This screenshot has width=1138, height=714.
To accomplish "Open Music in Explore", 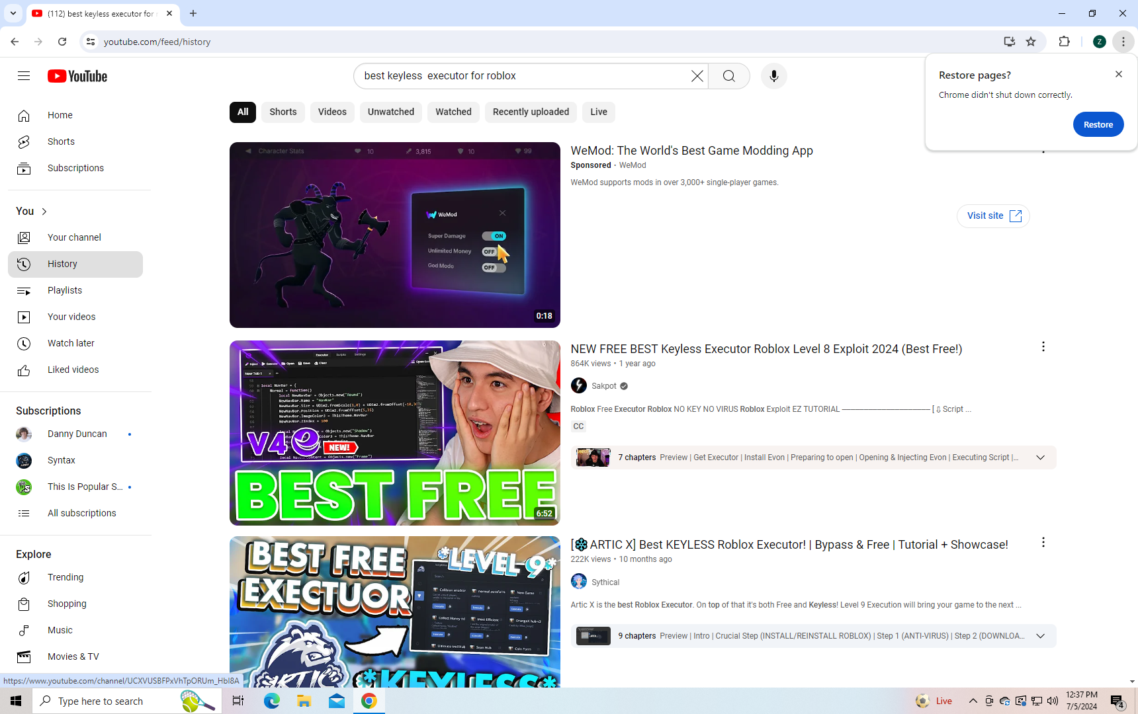I will tap(75, 630).
